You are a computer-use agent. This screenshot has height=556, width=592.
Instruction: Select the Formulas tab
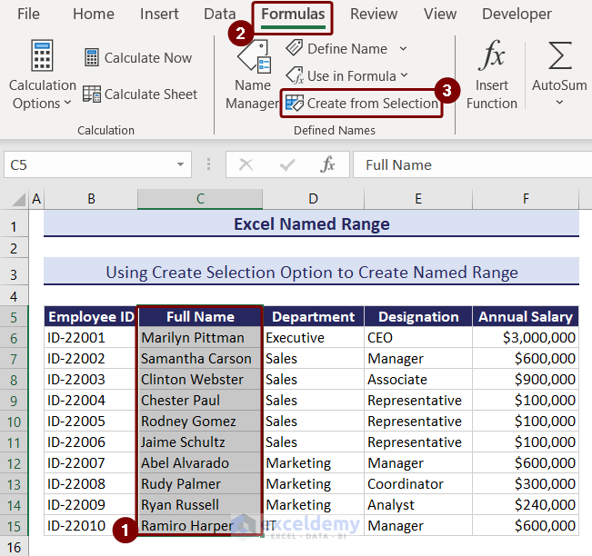pos(293,14)
